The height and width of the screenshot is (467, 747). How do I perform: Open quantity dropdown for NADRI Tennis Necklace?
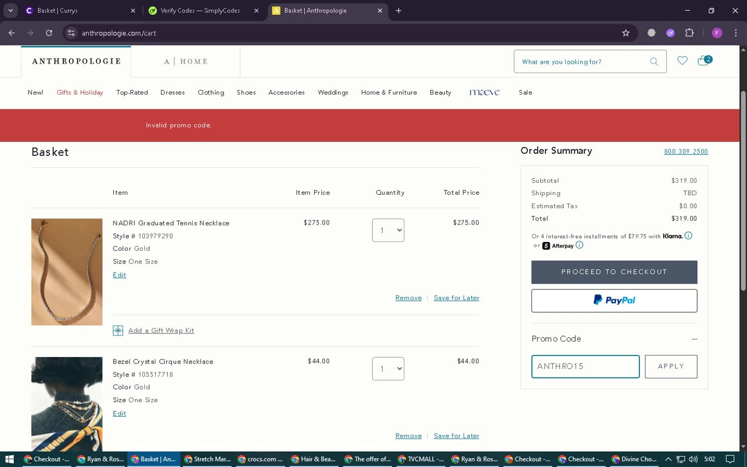coord(388,230)
